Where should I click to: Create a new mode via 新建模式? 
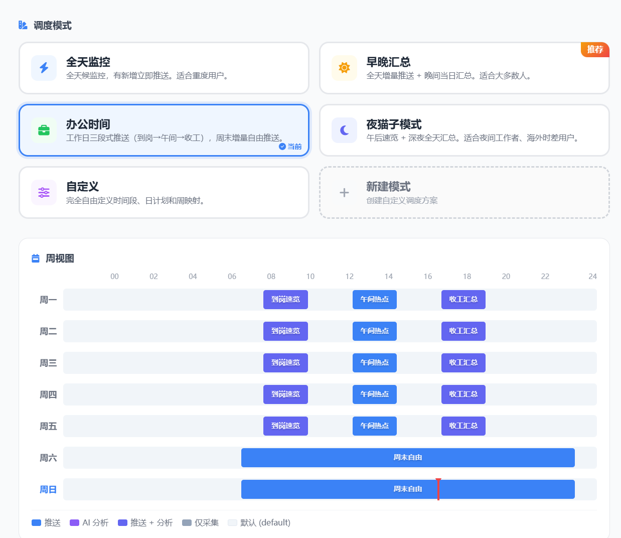464,192
